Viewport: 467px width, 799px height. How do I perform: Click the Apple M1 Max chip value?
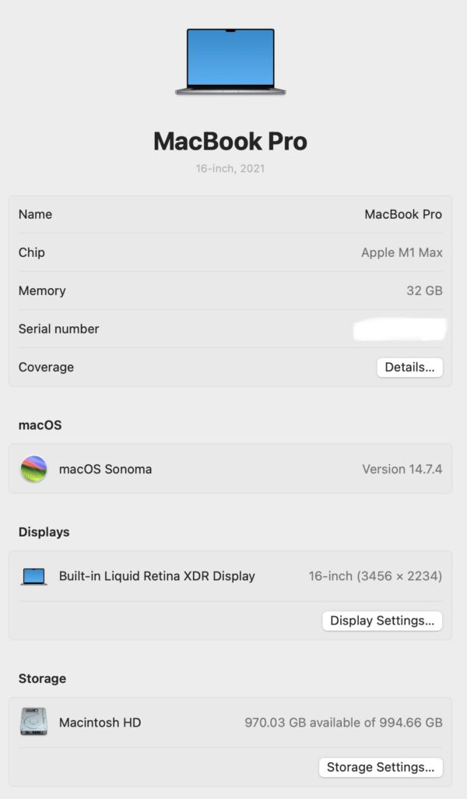(x=402, y=253)
